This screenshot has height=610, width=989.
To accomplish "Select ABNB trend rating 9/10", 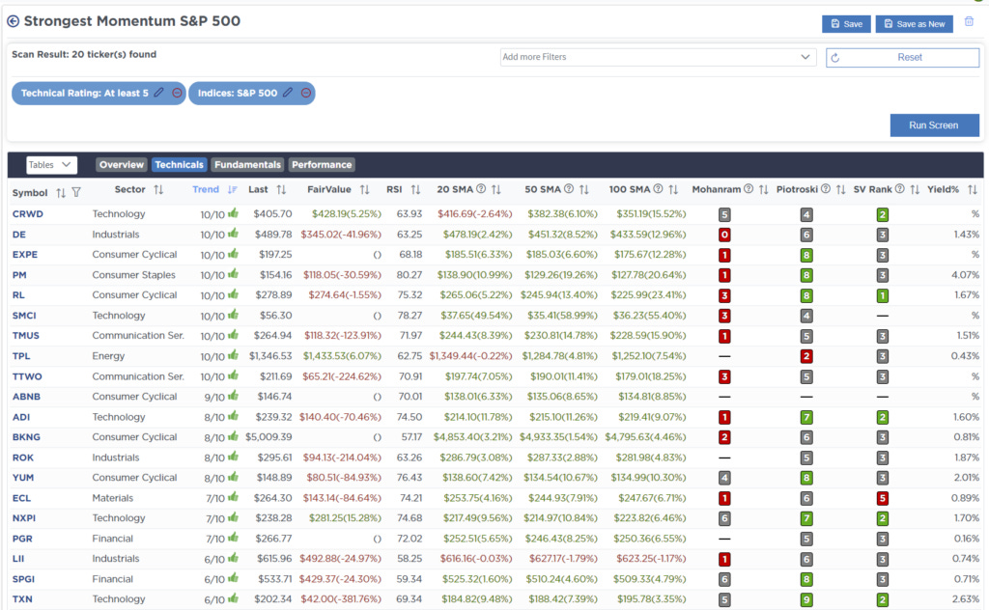I will pyautogui.click(x=214, y=397).
